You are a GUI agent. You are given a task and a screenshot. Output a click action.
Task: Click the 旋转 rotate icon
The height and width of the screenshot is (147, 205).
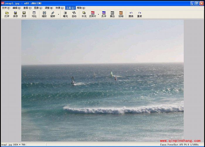tap(53, 14)
